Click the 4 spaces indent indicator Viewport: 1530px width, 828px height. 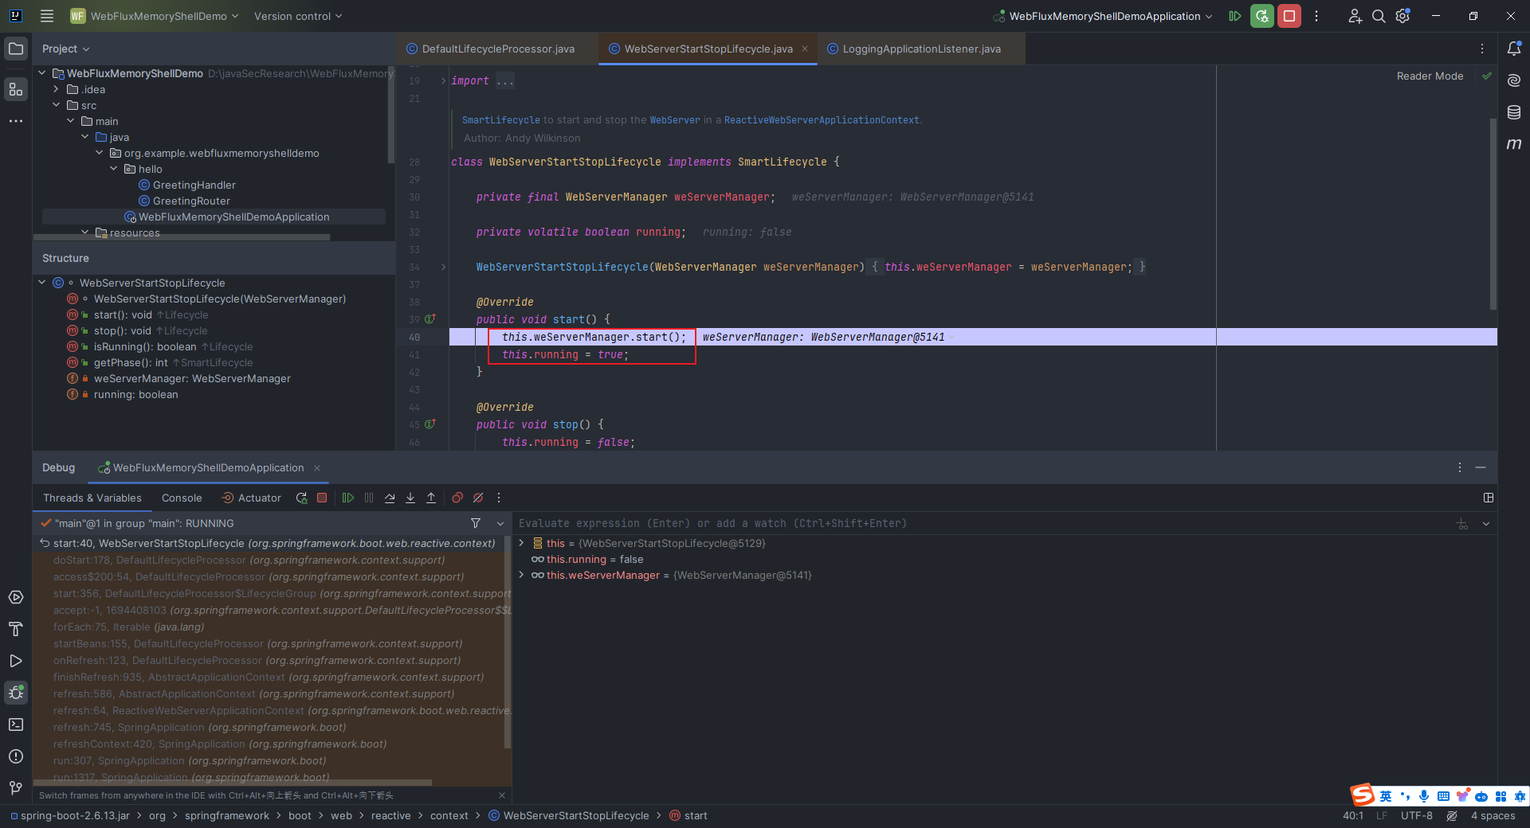pos(1493,815)
